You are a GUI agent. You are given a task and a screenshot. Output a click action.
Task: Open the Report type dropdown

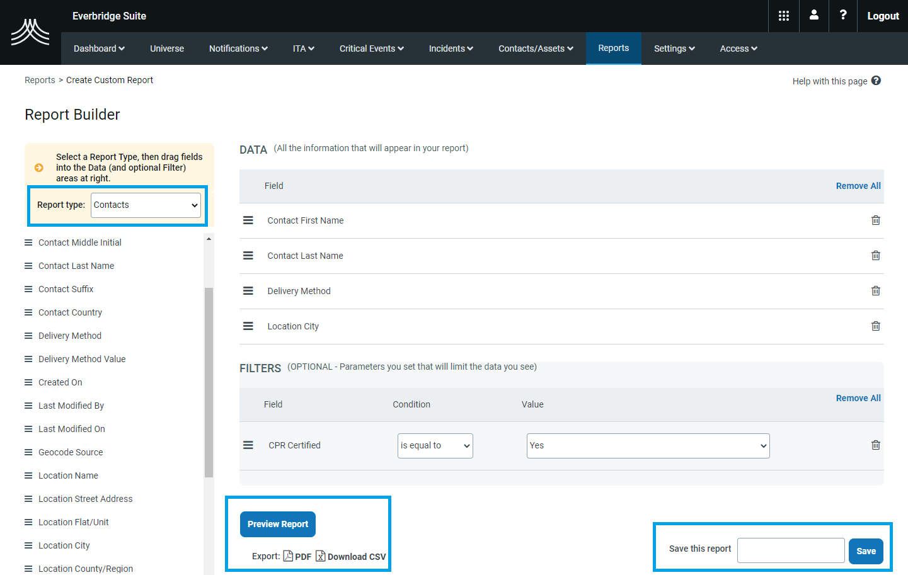(146, 205)
